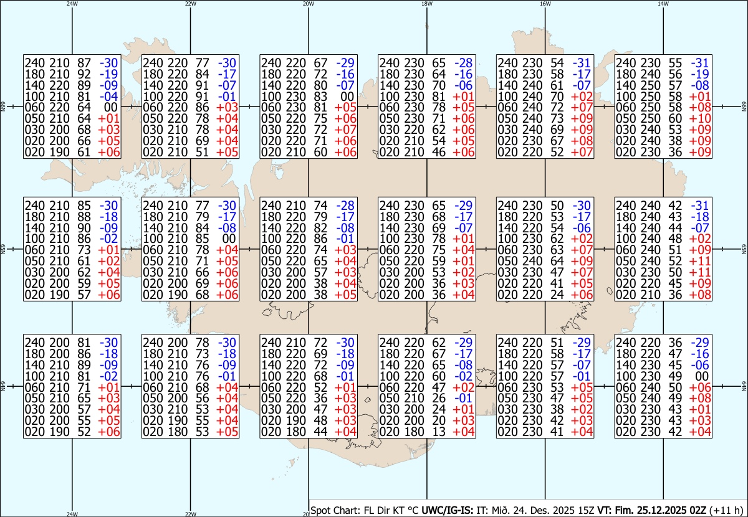Select the data box starting 240 200 81 -30
This screenshot has height=517, width=748.
(72, 386)
